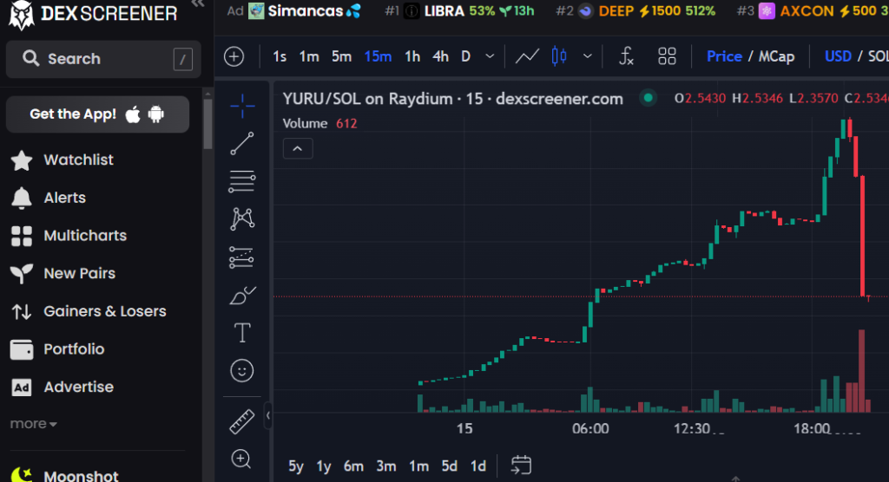The image size is (889, 482).
Task: Select the 15m timeframe
Action: point(378,56)
